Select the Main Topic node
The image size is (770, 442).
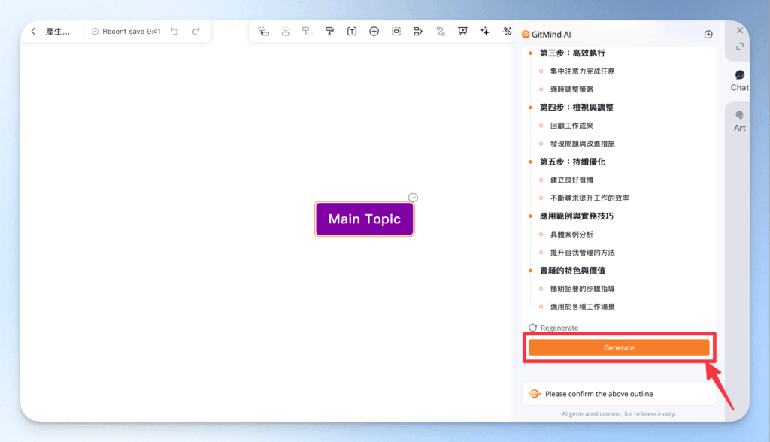(x=364, y=218)
